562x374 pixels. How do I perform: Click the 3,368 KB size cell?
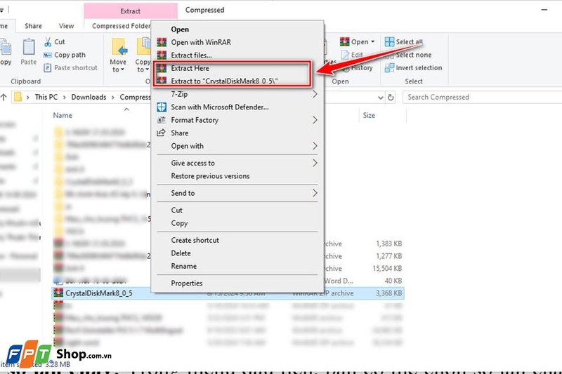tap(388, 293)
